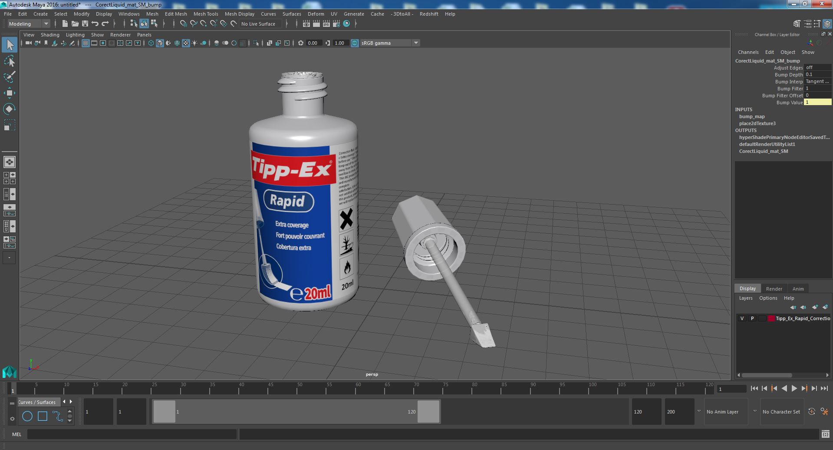Open Render Settings clapperboard icon
The width and height of the screenshot is (833, 450).
click(x=336, y=24)
